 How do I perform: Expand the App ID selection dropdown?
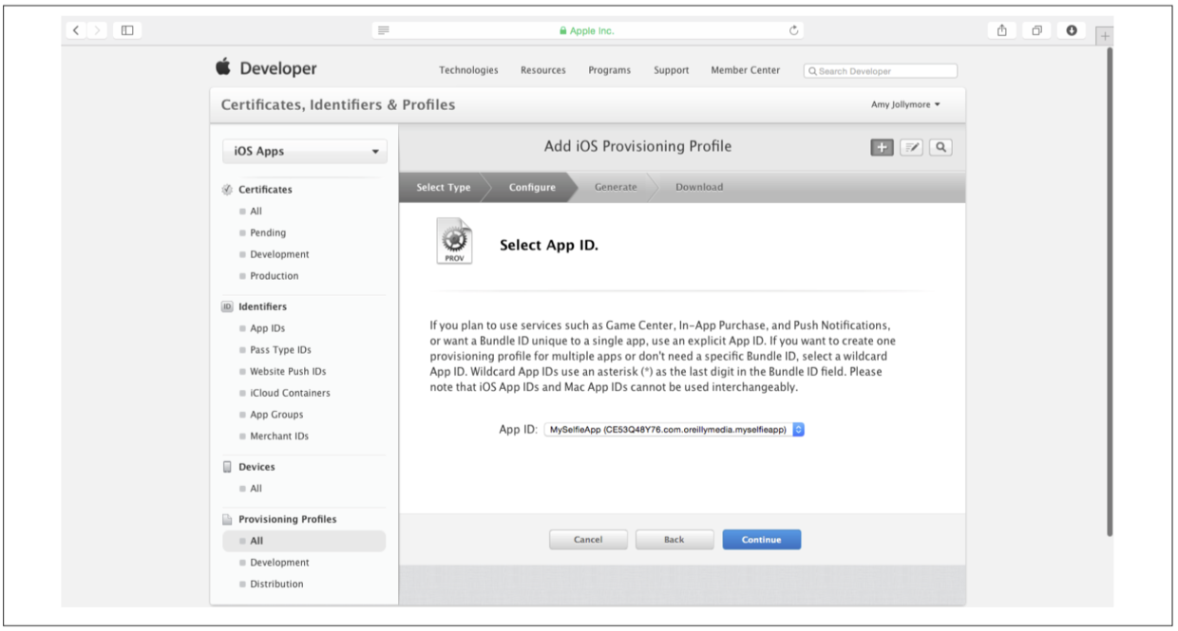(798, 430)
